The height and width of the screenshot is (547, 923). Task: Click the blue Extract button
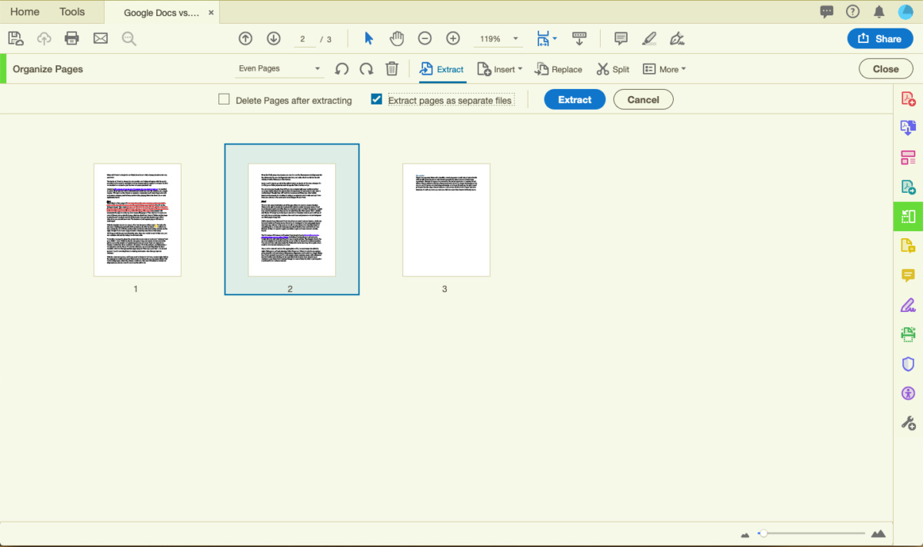pos(575,99)
